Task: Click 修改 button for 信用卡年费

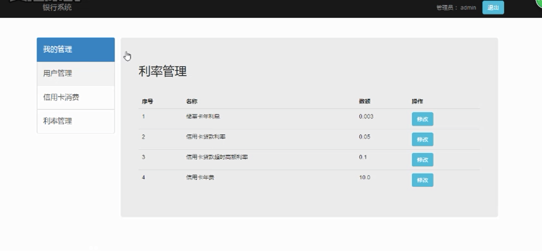Action: tap(422, 180)
